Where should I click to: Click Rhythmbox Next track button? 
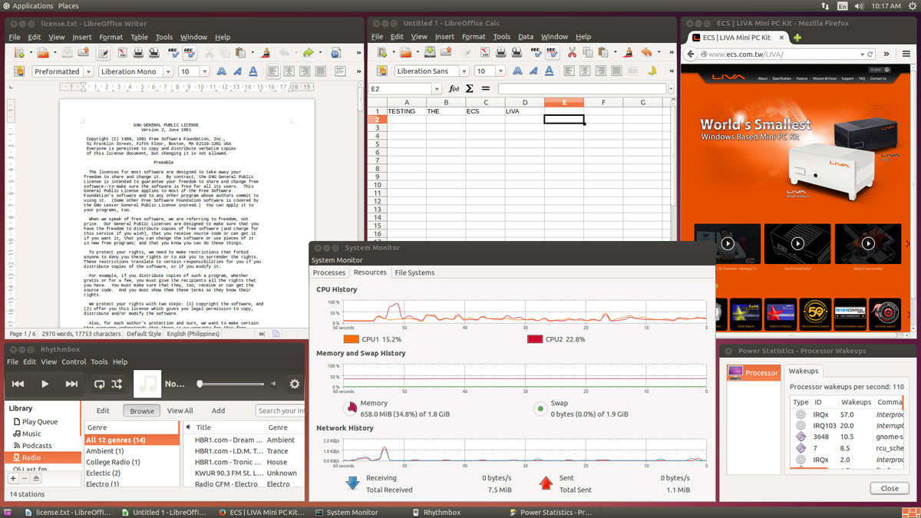point(71,384)
